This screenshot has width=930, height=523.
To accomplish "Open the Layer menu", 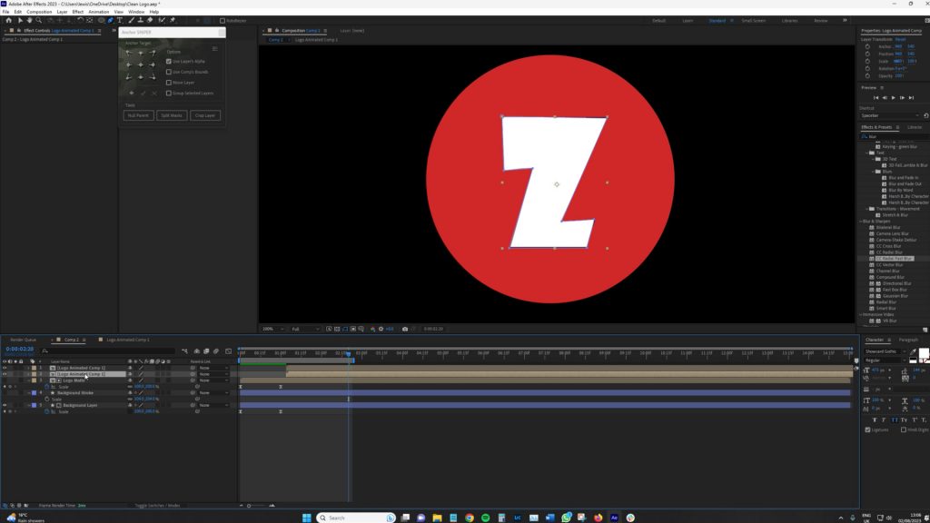I will click(63, 12).
